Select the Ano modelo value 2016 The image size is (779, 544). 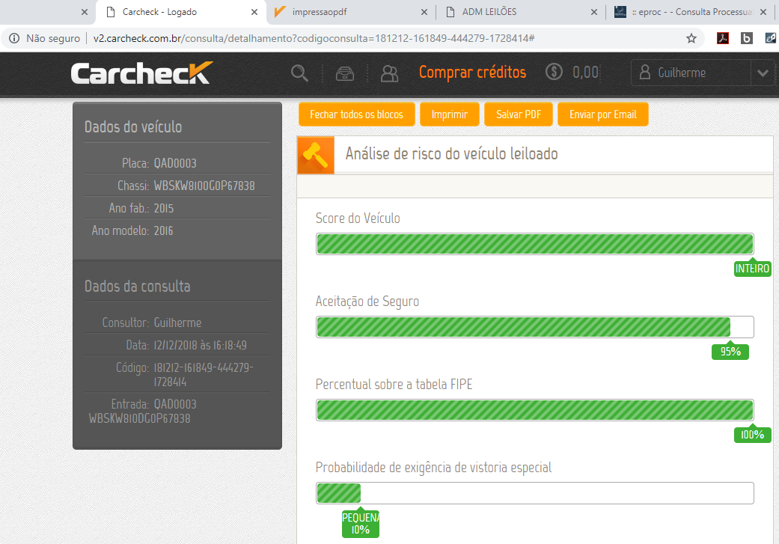click(x=163, y=230)
